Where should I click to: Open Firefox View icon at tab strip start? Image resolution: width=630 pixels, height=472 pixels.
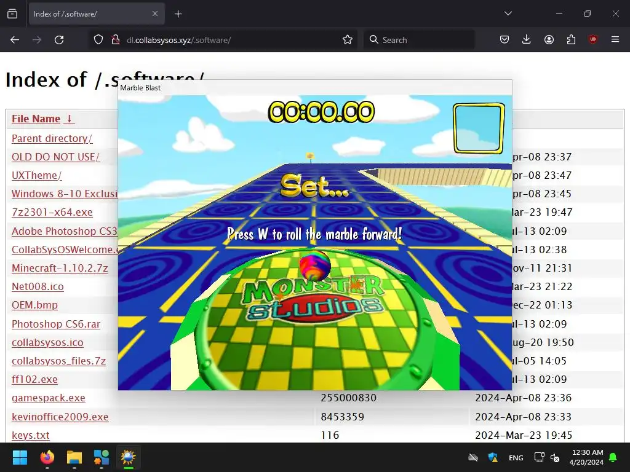coord(12,14)
